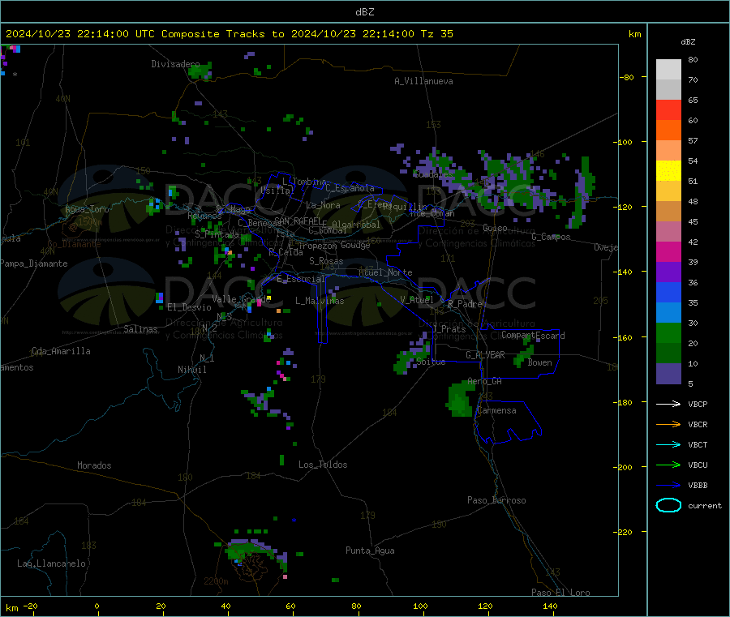Click the green radar echo west of Carmensa

(461, 399)
